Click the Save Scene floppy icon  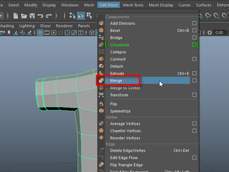[32, 16]
